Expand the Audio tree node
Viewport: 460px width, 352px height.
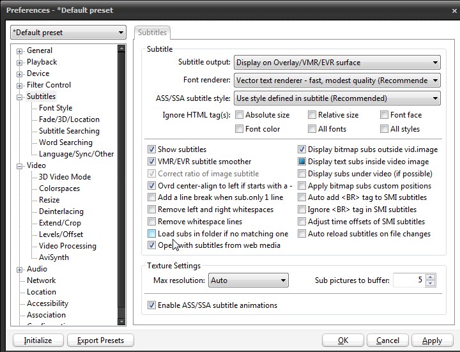(20, 270)
